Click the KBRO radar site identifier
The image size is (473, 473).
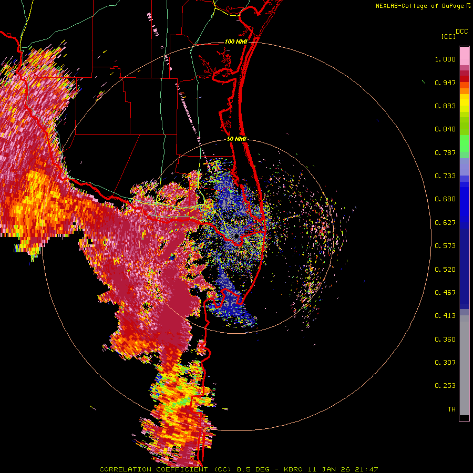(x=293, y=469)
